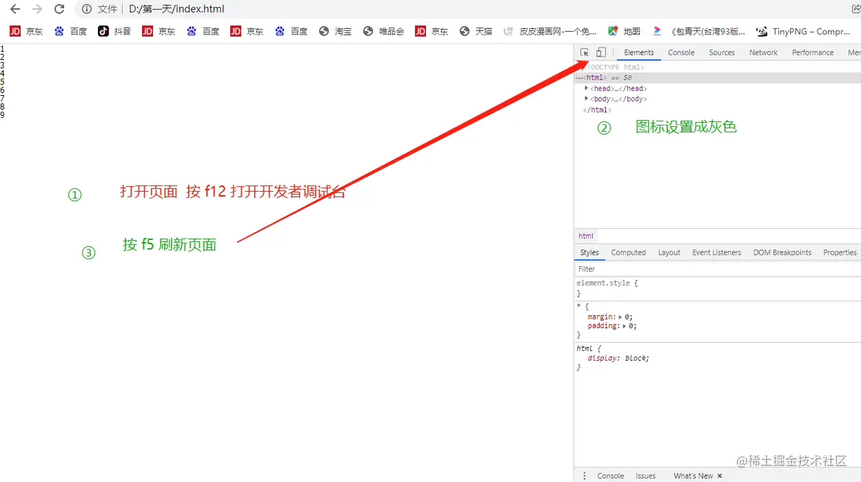Open the 皮皮漫画网 bookmark
Image resolution: width=861 pixels, height=482 pixels.
coord(550,31)
